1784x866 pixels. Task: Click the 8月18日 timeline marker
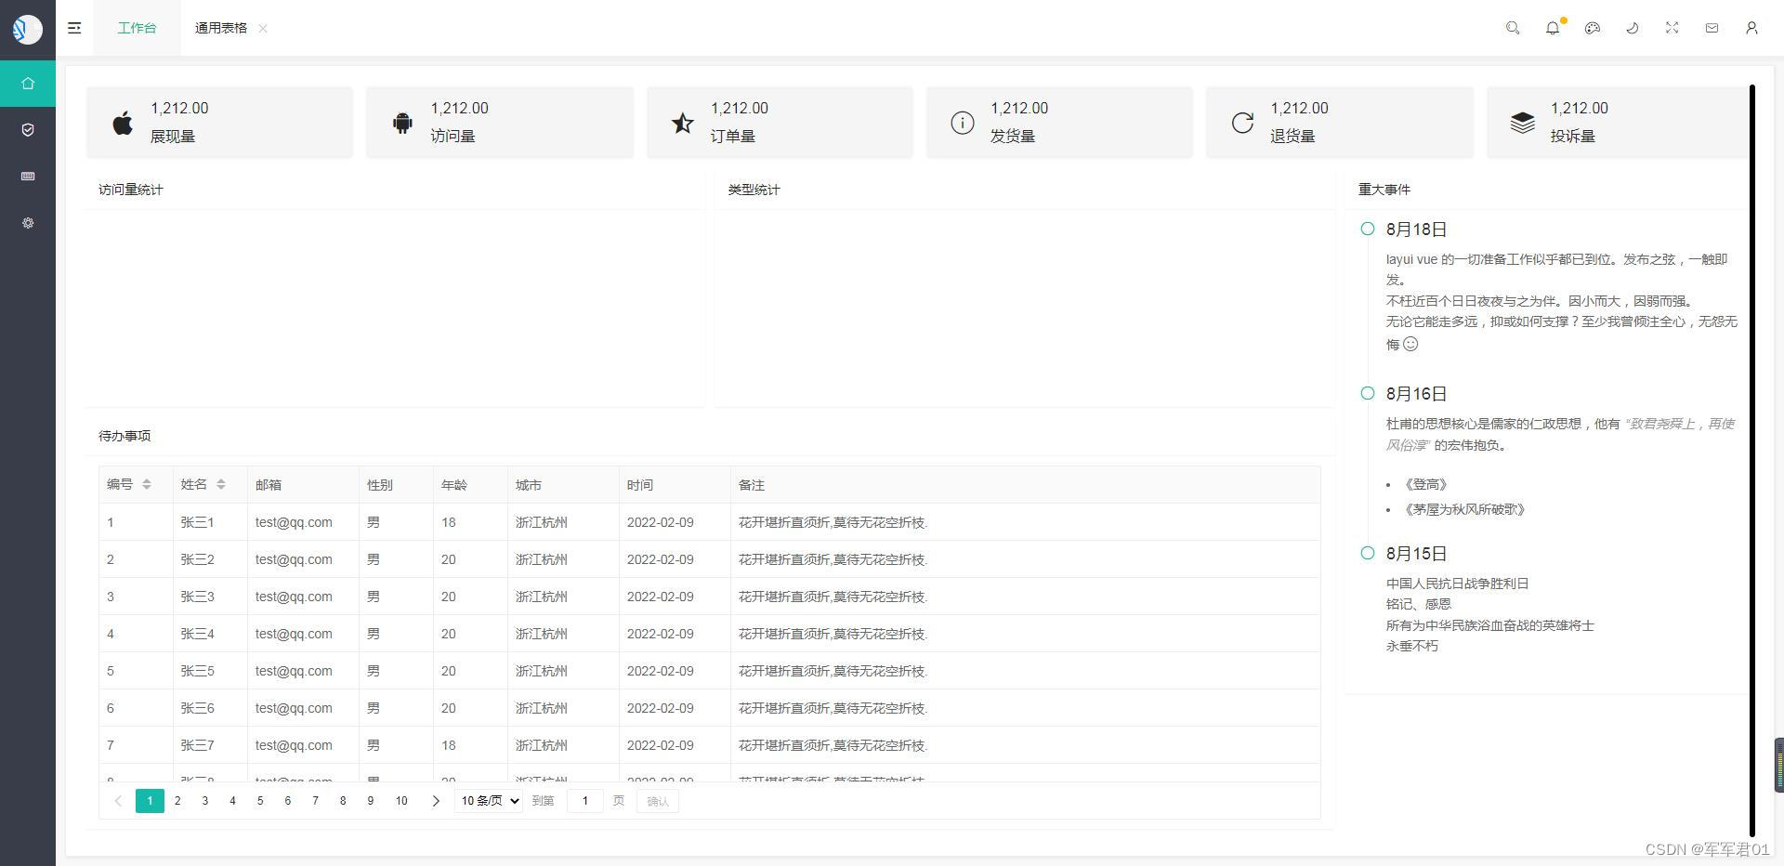tap(1368, 229)
